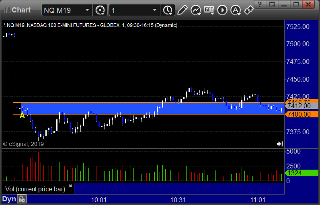
Task: Click the pin window pushpin icon
Action: coord(248,10)
